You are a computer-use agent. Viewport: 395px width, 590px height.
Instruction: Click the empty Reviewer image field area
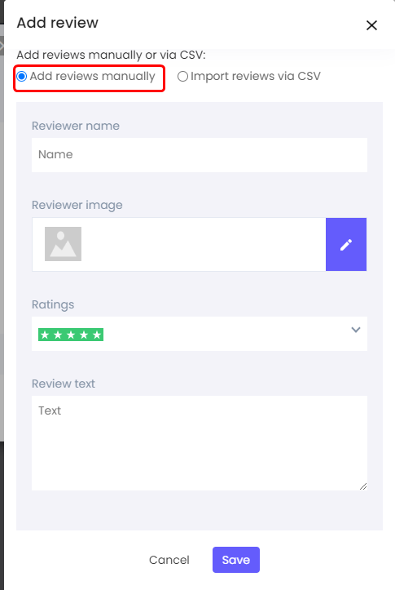pos(203,244)
